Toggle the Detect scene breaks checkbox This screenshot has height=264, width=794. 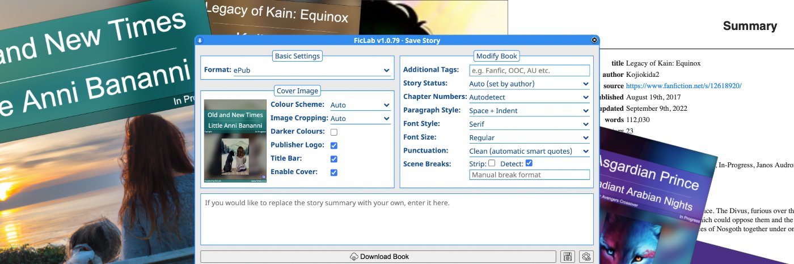[x=529, y=163]
